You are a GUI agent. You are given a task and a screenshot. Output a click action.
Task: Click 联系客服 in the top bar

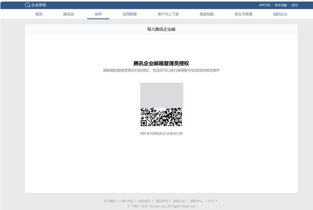click(x=281, y=5)
